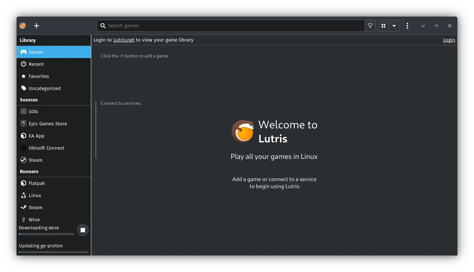Open the filter funnel icon
This screenshot has height=272, width=474.
coord(370,26)
